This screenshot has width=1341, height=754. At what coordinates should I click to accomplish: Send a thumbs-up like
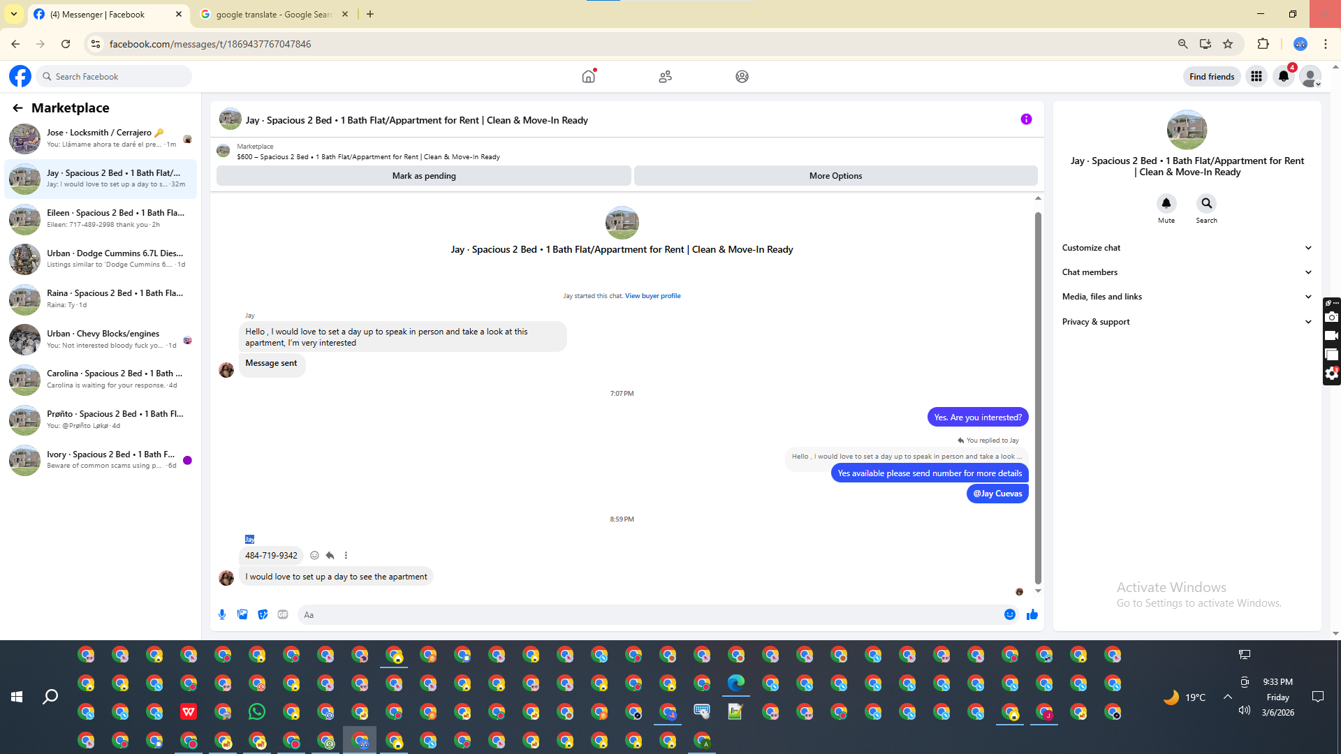point(1032,614)
